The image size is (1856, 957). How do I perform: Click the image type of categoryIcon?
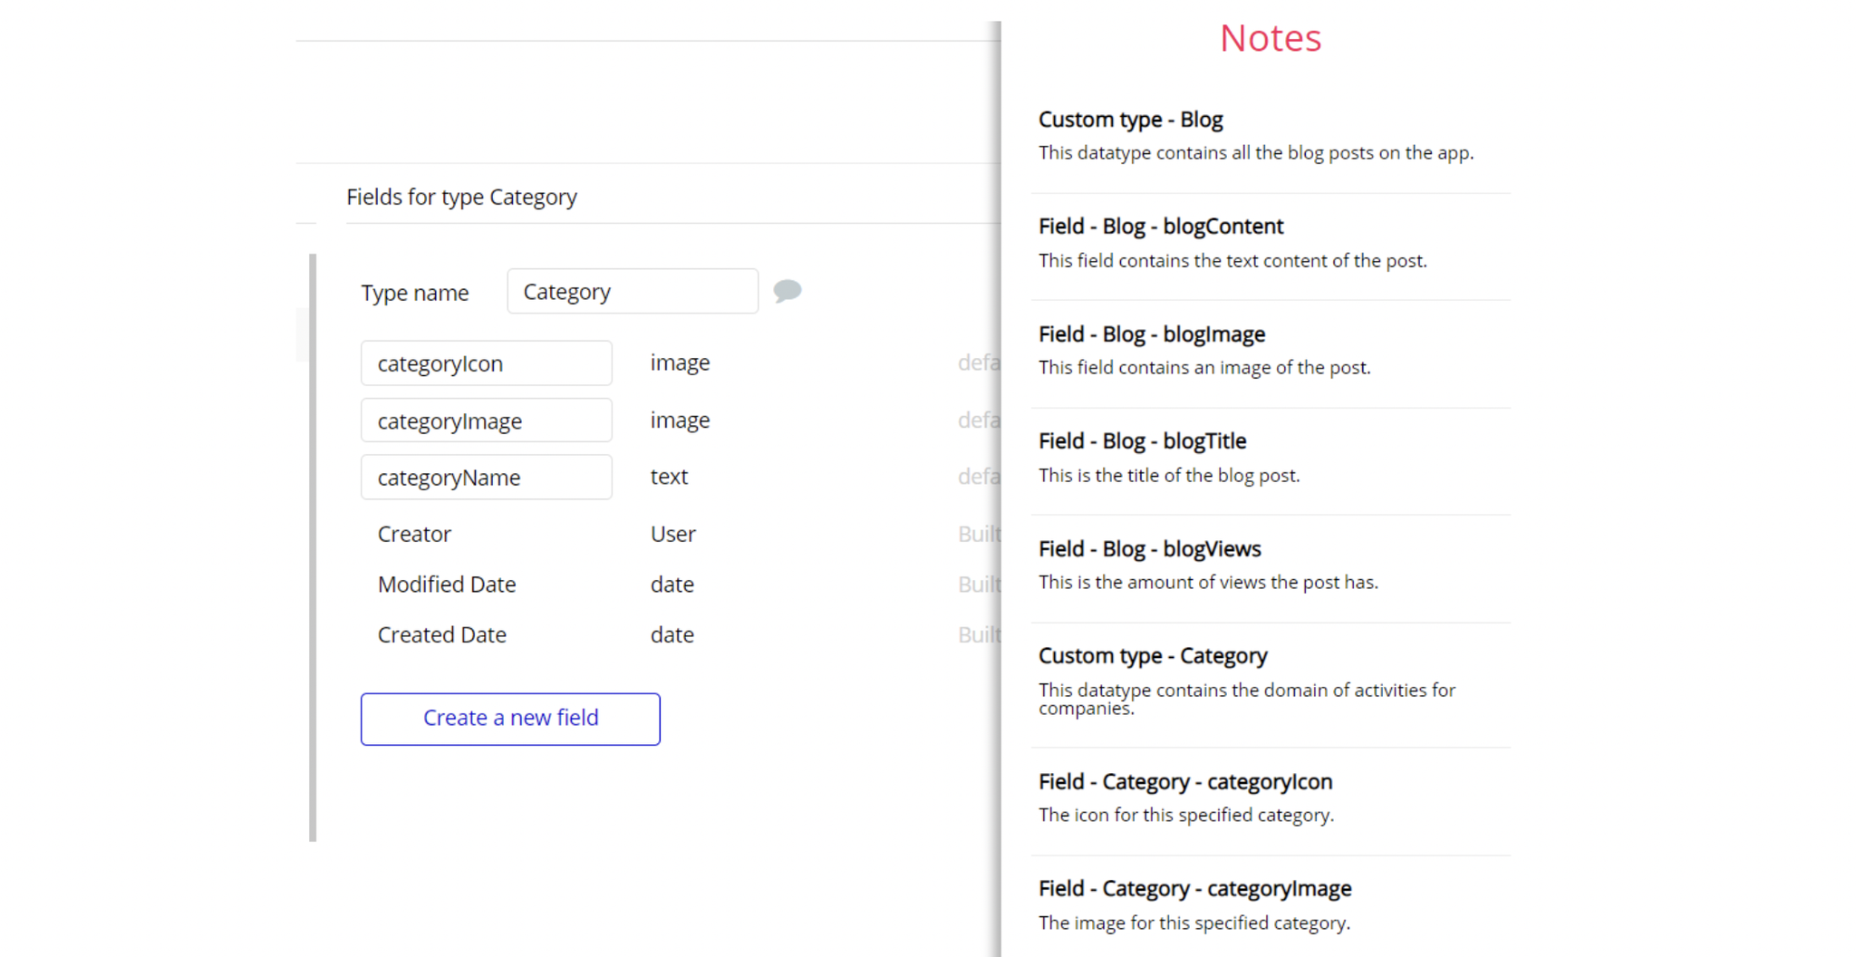[x=680, y=363]
